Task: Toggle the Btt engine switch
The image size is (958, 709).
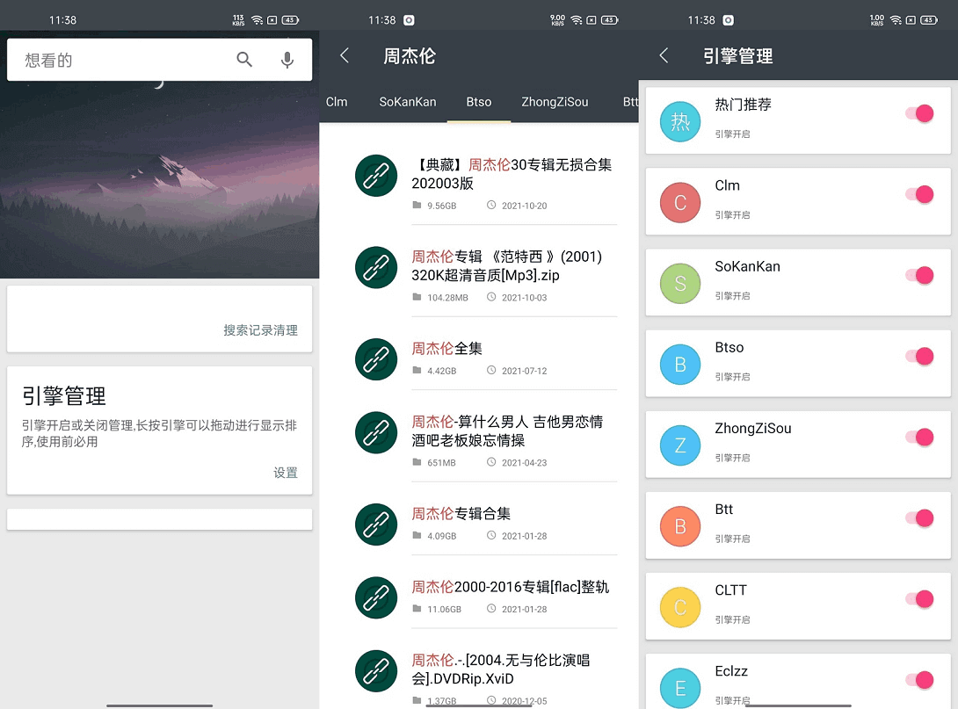Action: pos(919,518)
